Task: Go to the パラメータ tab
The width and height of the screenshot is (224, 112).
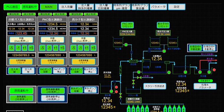Action: pyautogui.click(x=159, y=7)
